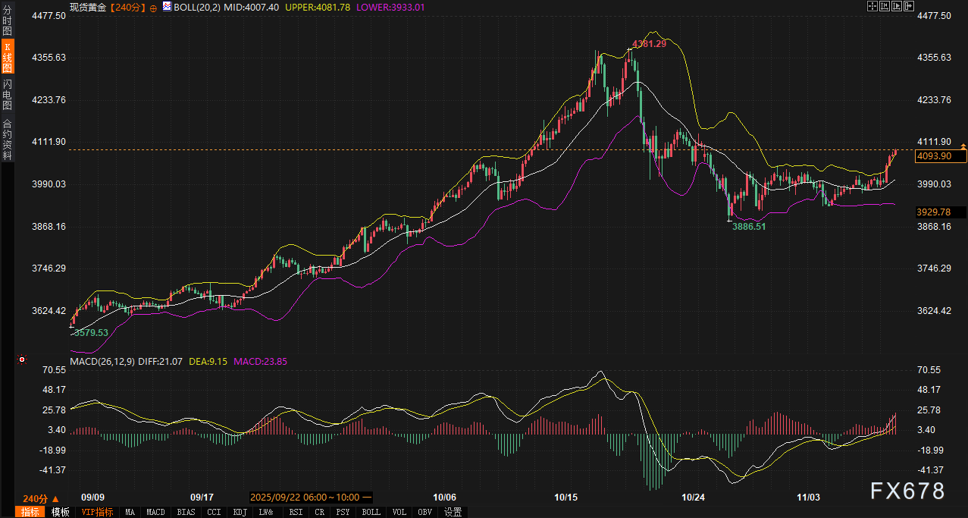Open the 240分 period dropdown at bottom left
The width and height of the screenshot is (968, 518).
(39, 498)
